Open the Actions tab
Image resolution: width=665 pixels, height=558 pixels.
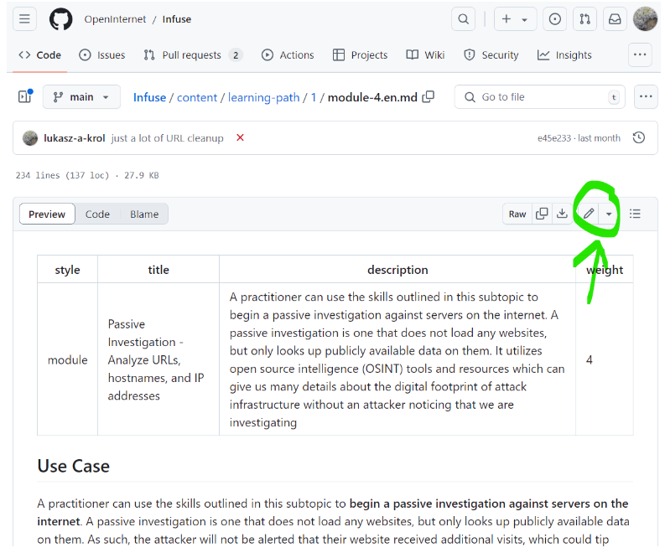pyautogui.click(x=288, y=55)
